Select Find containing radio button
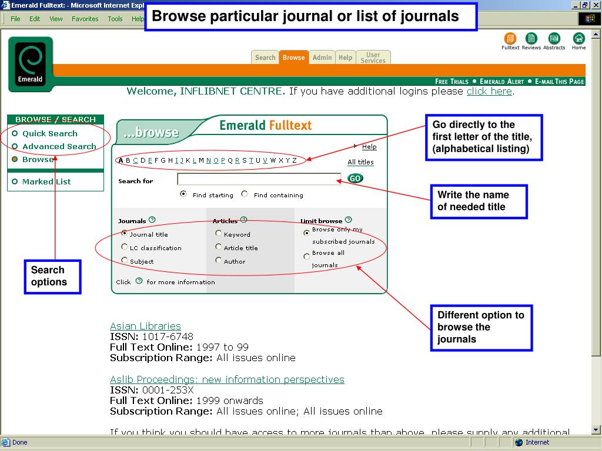 click(244, 194)
